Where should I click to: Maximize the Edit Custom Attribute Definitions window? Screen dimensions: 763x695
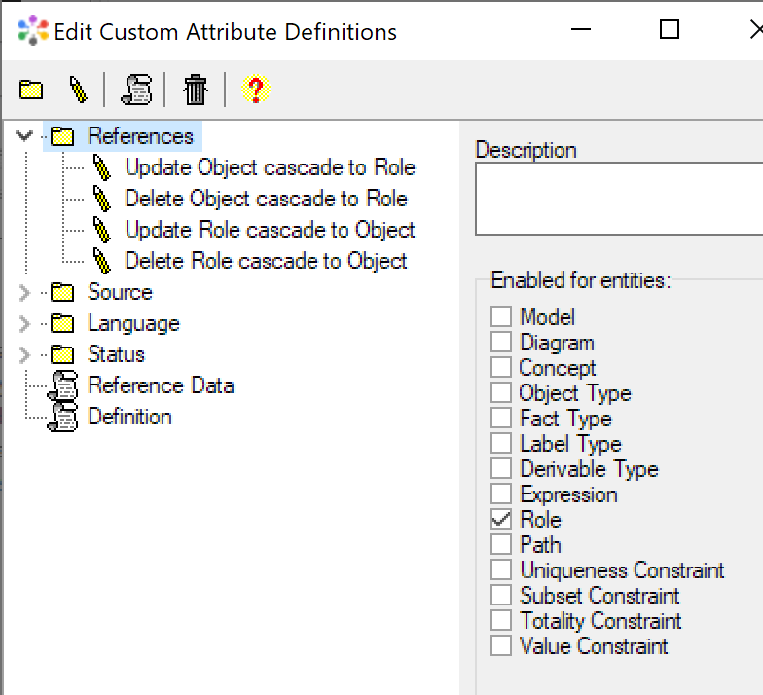pyautogui.click(x=670, y=30)
